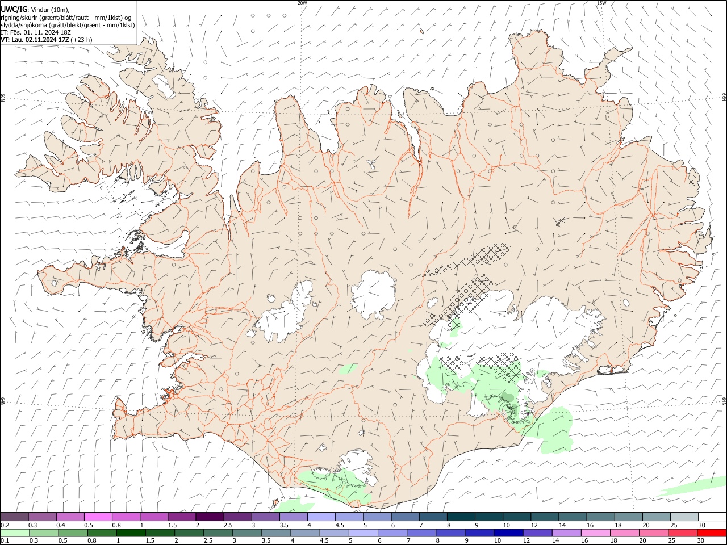Screen dimensions: 727x545
Task: Choose the pale grey 25 swatch in upper legend
Action: coord(684,517)
